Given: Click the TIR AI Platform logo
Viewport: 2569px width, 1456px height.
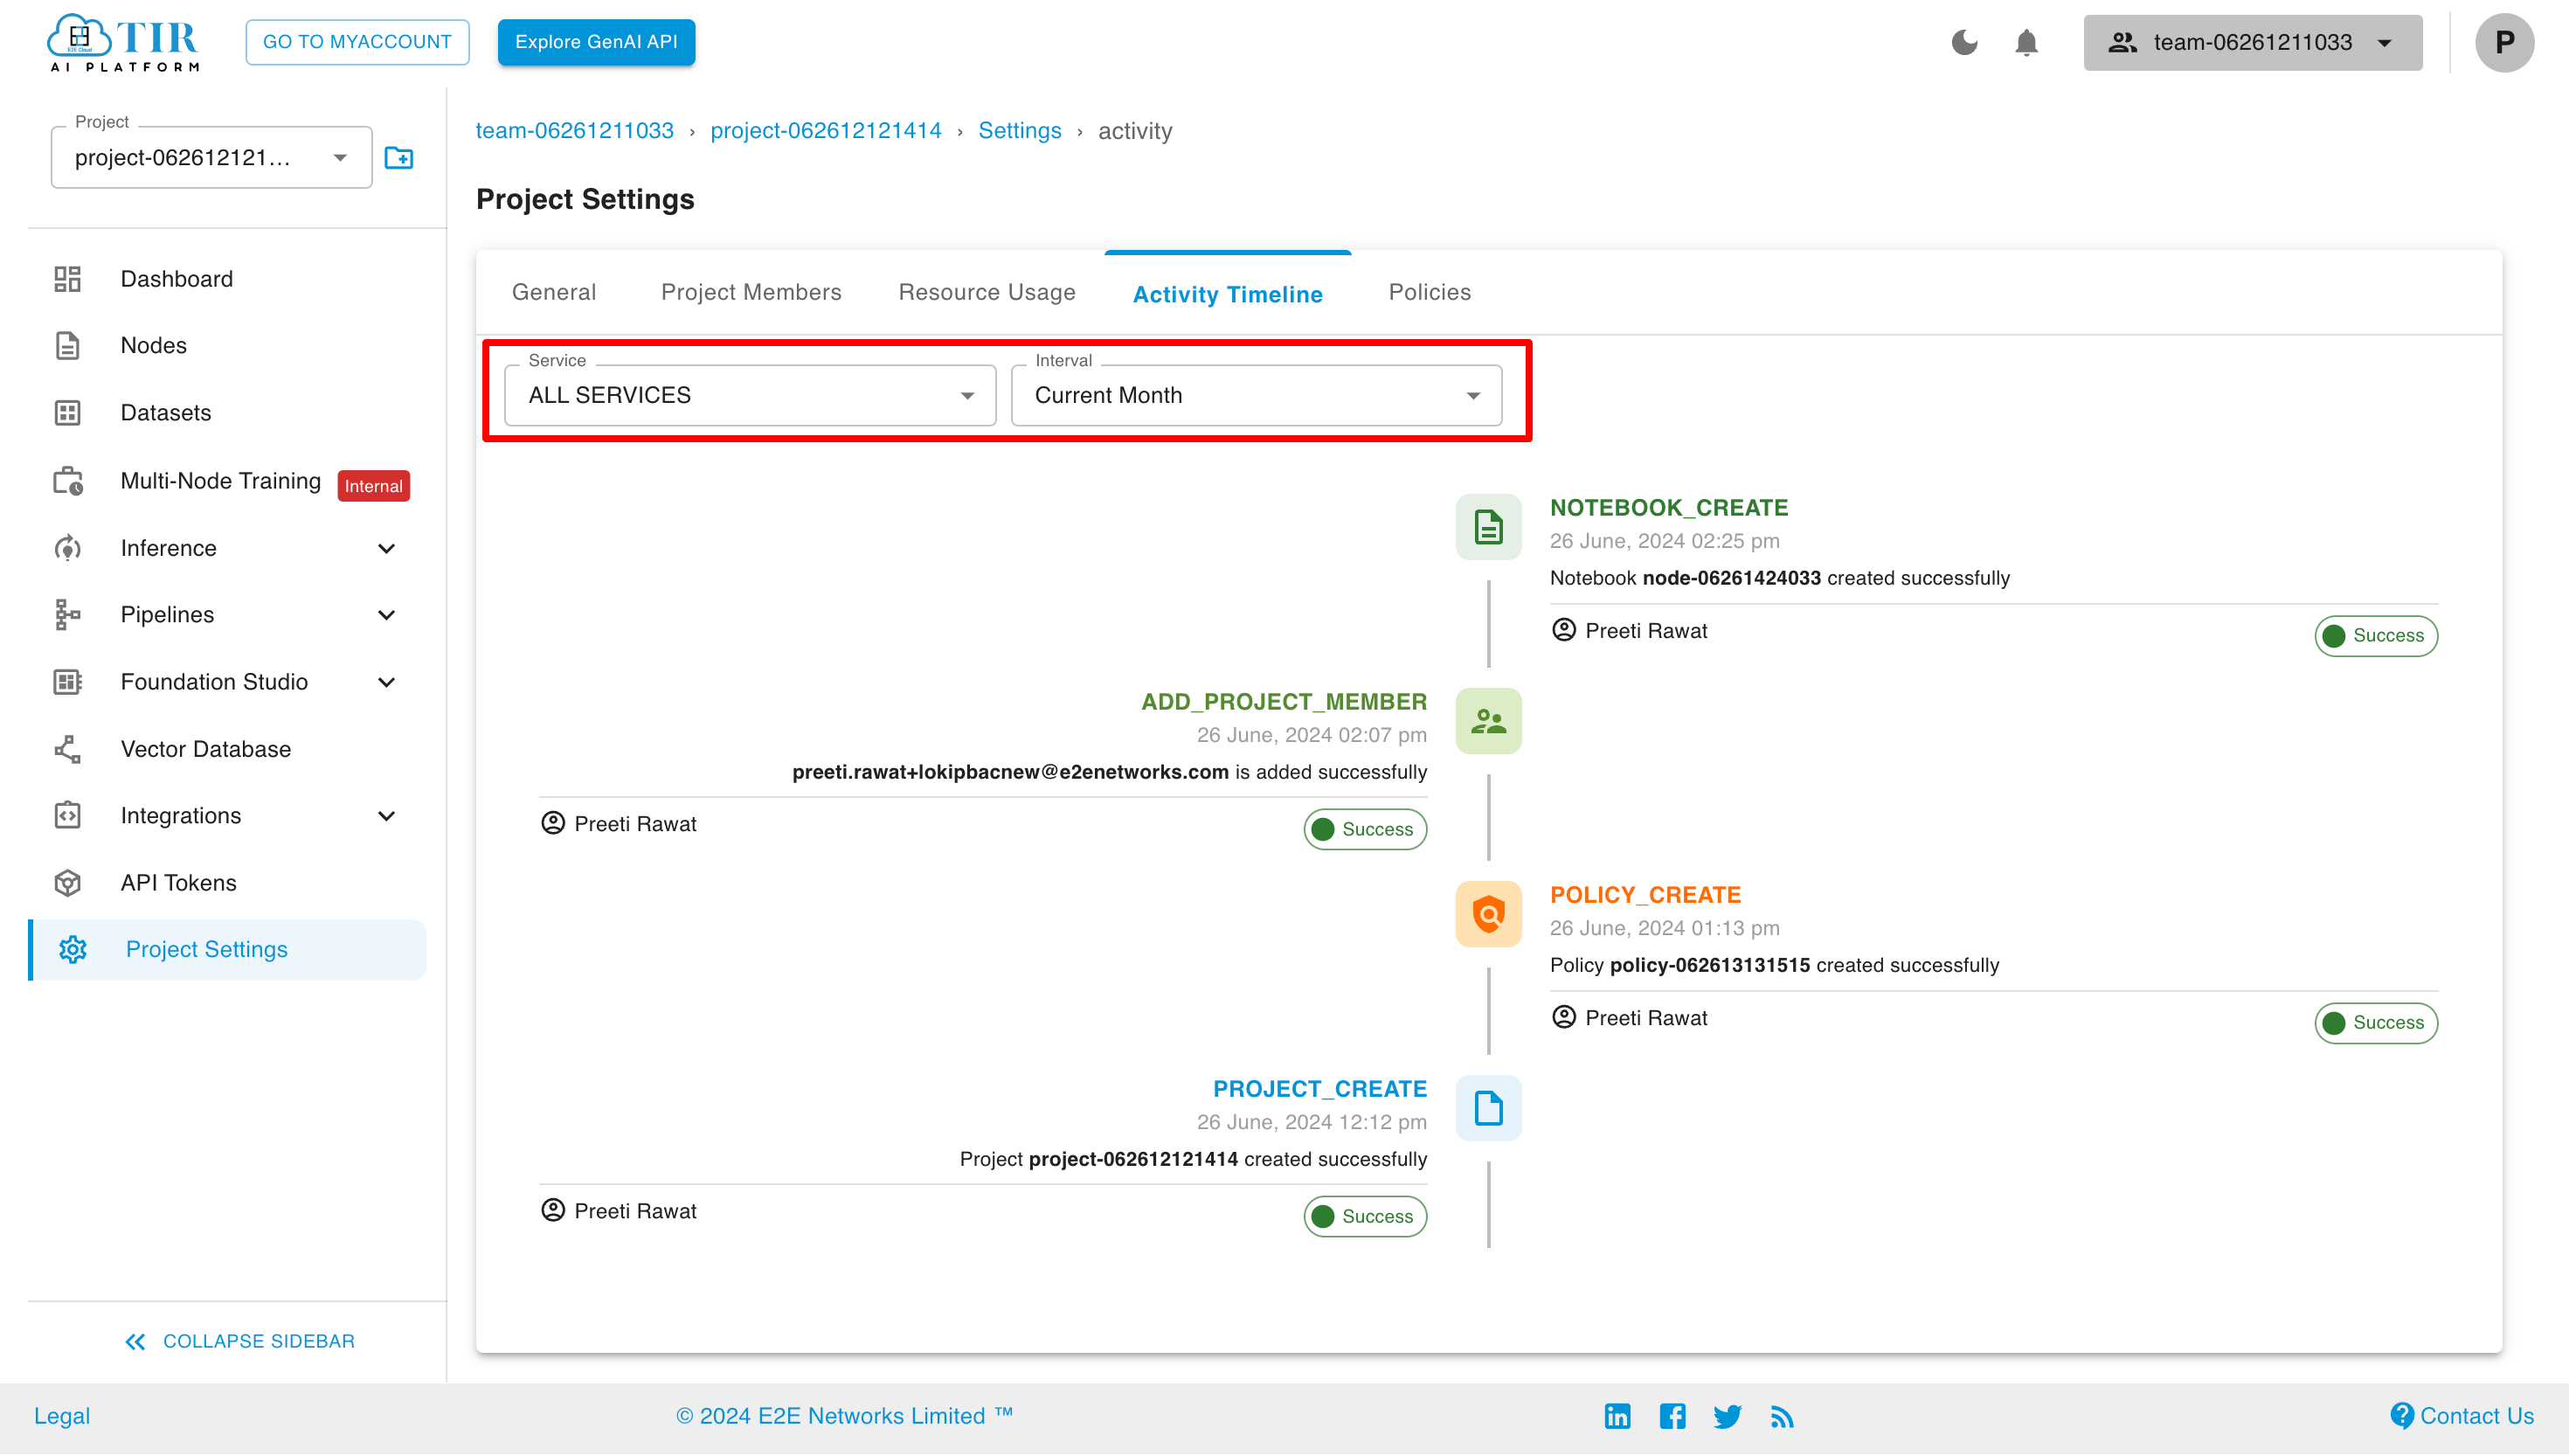Looking at the screenshot, I should (x=124, y=43).
